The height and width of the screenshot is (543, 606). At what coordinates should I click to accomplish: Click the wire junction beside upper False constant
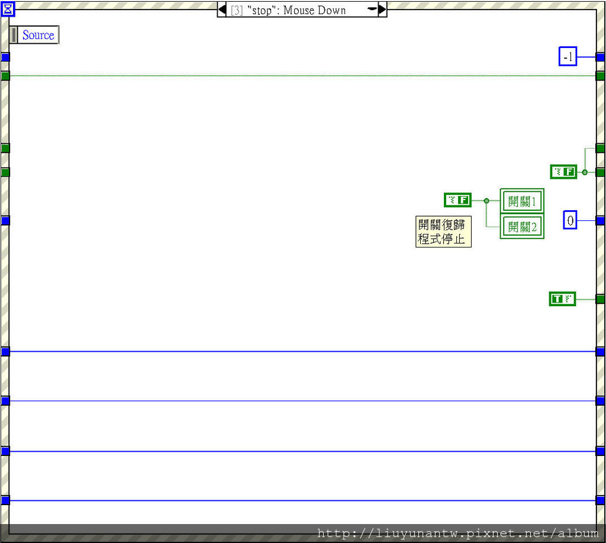tap(585, 172)
